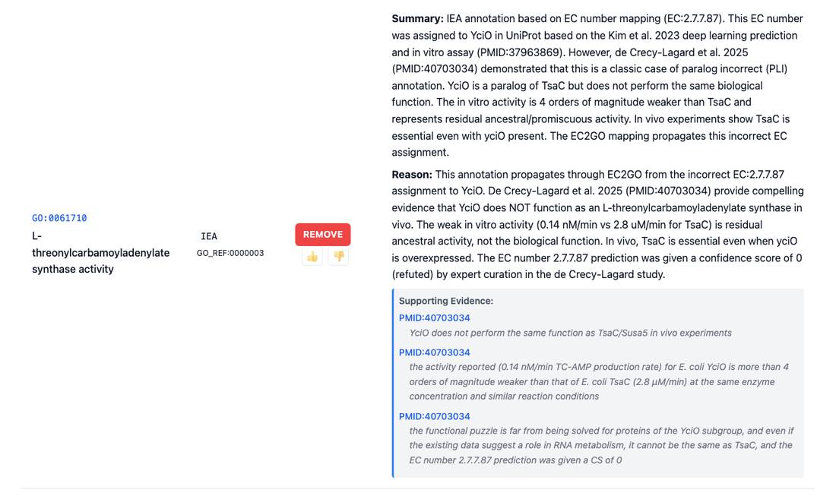This screenshot has width=836, height=496.
Task: Click the Supporting Evidence heading
Action: (445, 301)
